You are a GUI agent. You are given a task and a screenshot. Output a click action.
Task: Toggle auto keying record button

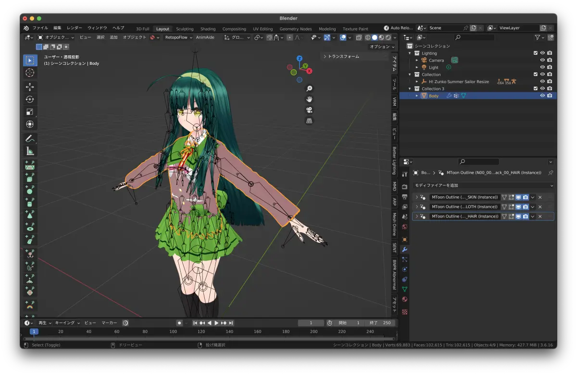coord(179,323)
